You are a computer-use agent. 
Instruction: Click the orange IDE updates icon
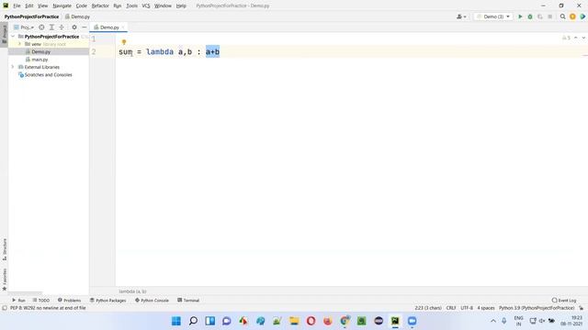point(572,16)
